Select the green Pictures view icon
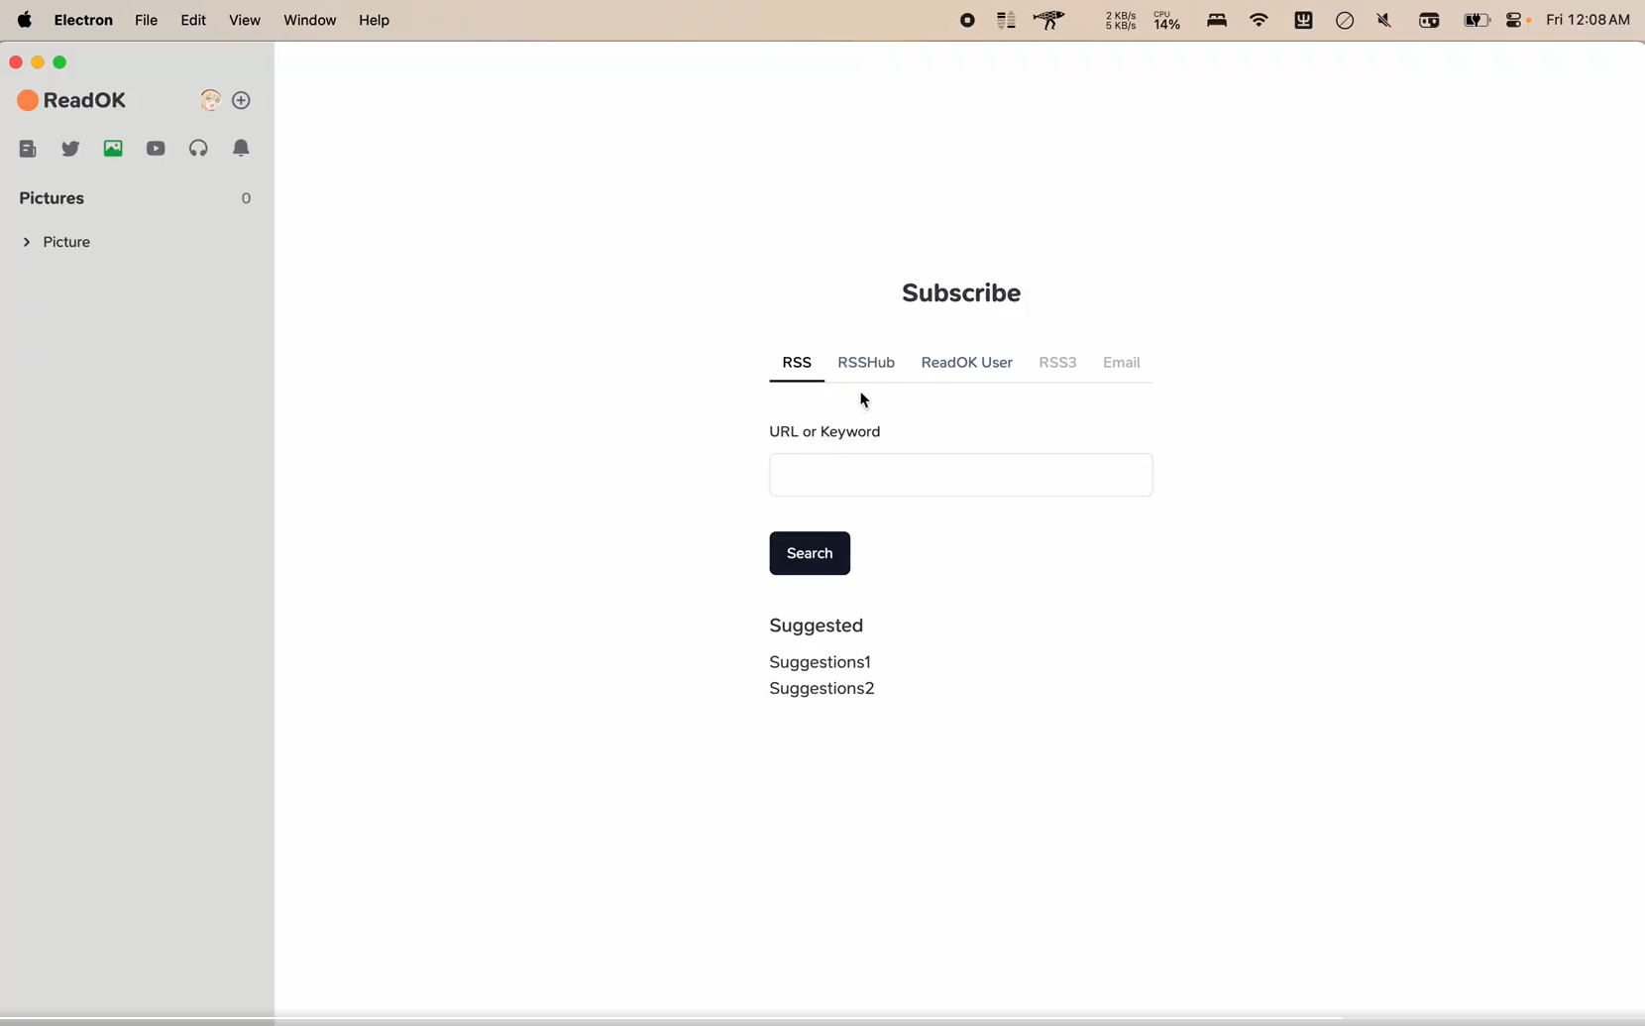 point(113,149)
